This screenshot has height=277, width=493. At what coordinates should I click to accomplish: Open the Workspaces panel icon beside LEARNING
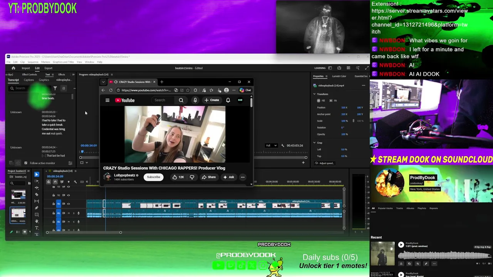[x=330, y=68]
